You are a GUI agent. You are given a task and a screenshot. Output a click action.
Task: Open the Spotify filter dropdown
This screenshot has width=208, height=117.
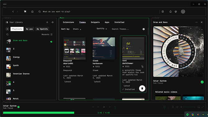(102, 29)
